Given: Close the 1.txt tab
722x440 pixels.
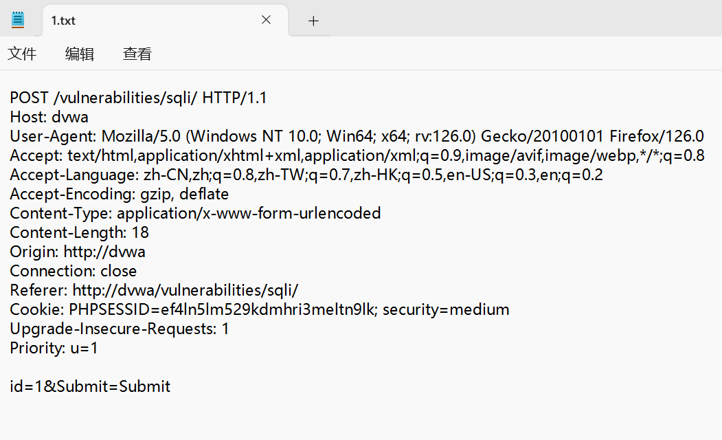Looking at the screenshot, I should click(266, 21).
